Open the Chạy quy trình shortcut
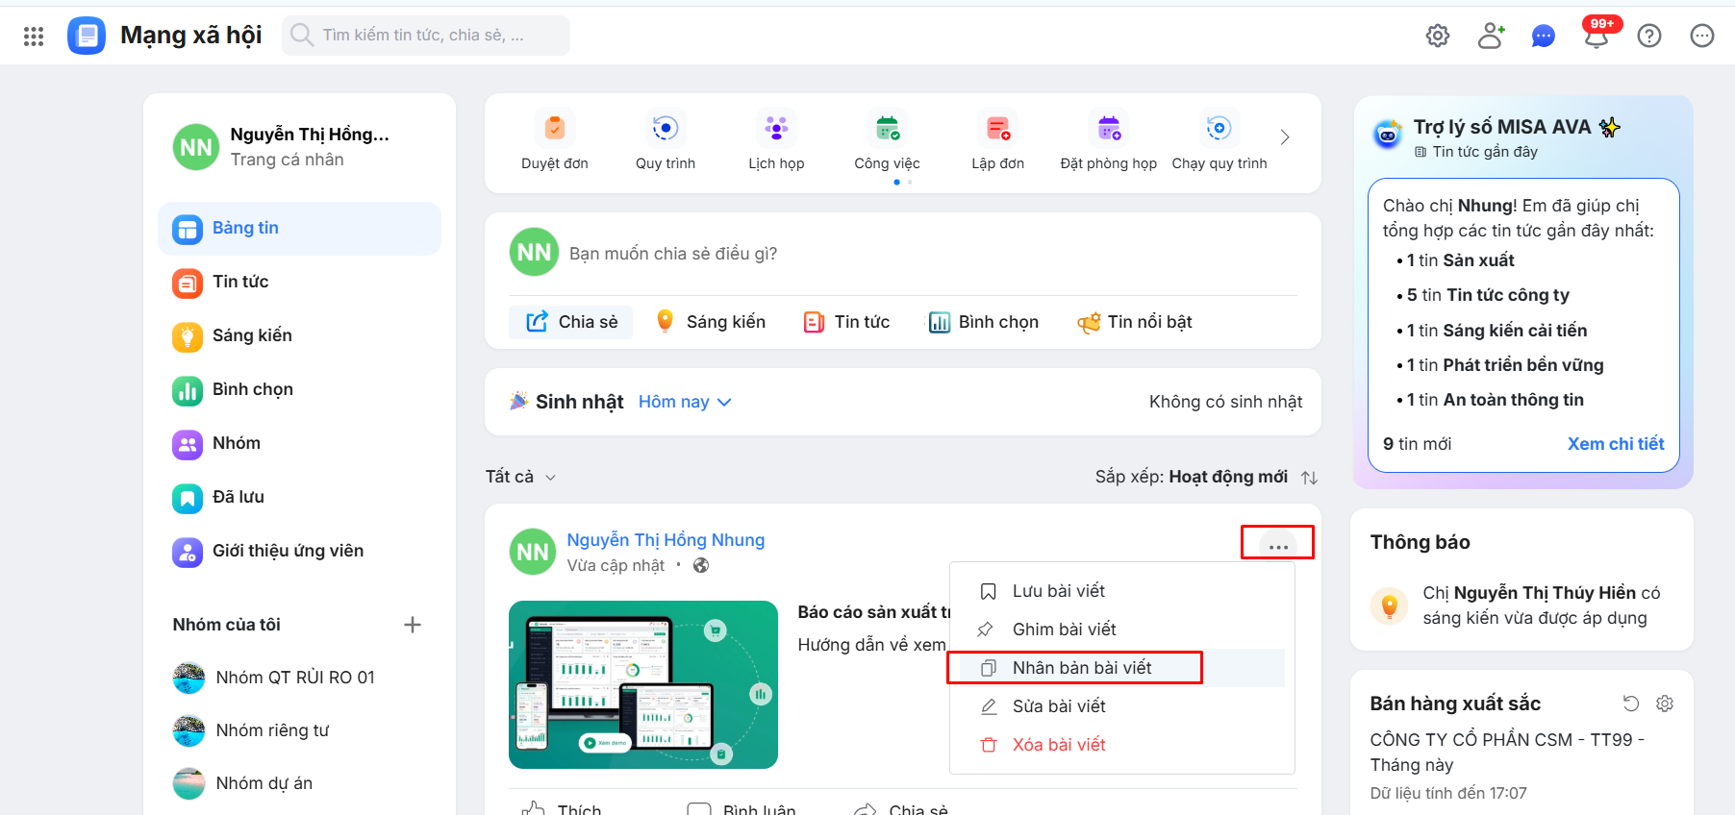Image resolution: width=1735 pixels, height=815 pixels. point(1220,139)
